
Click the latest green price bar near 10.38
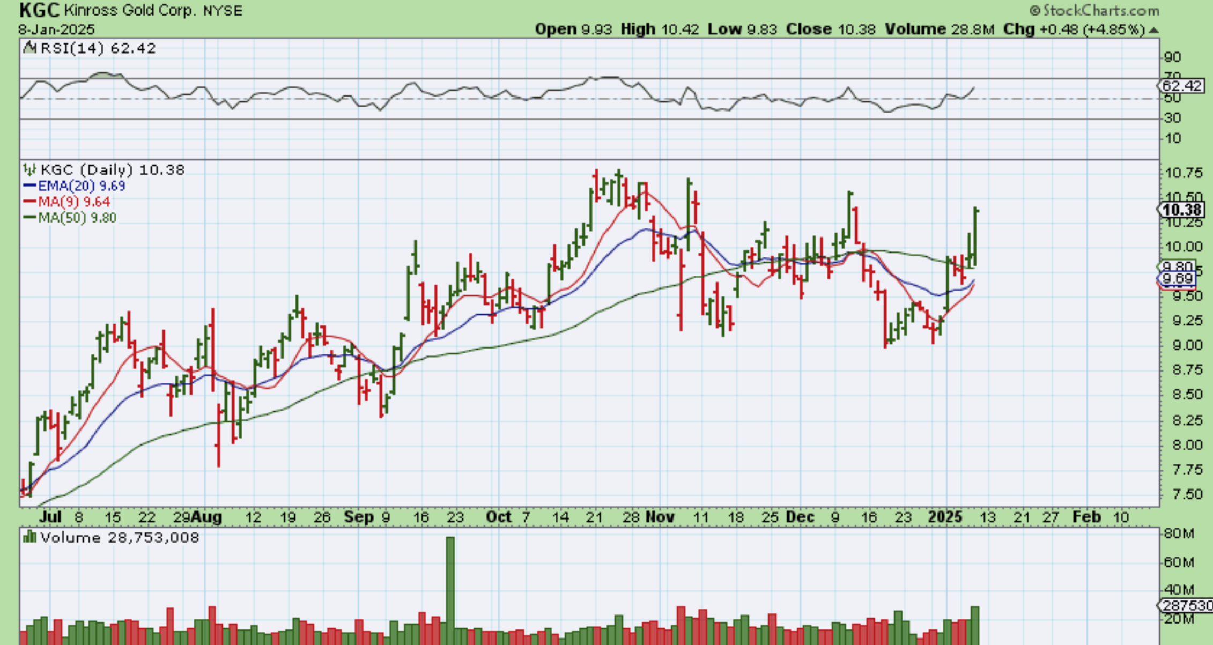(x=974, y=236)
